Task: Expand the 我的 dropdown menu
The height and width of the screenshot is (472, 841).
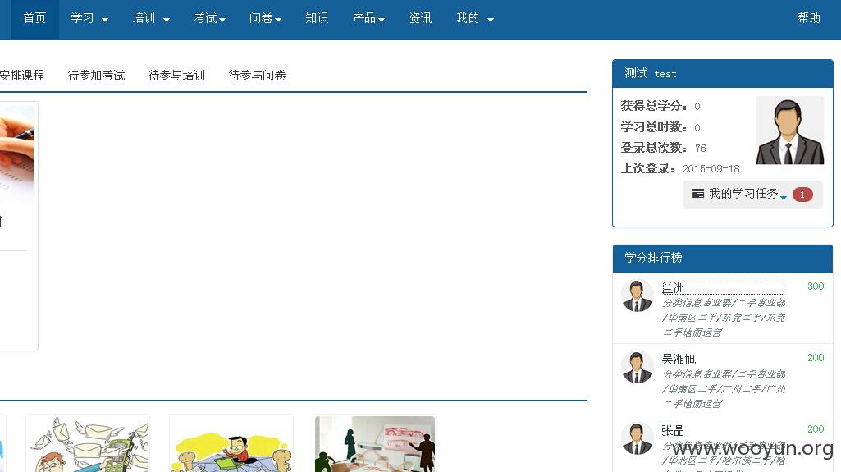Action: click(x=475, y=19)
